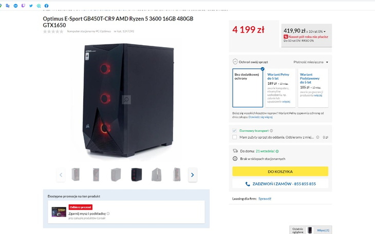
Task: Click info icon next to Zgarnij mysz i podkładkę
Action: pyautogui.click(x=108, y=213)
